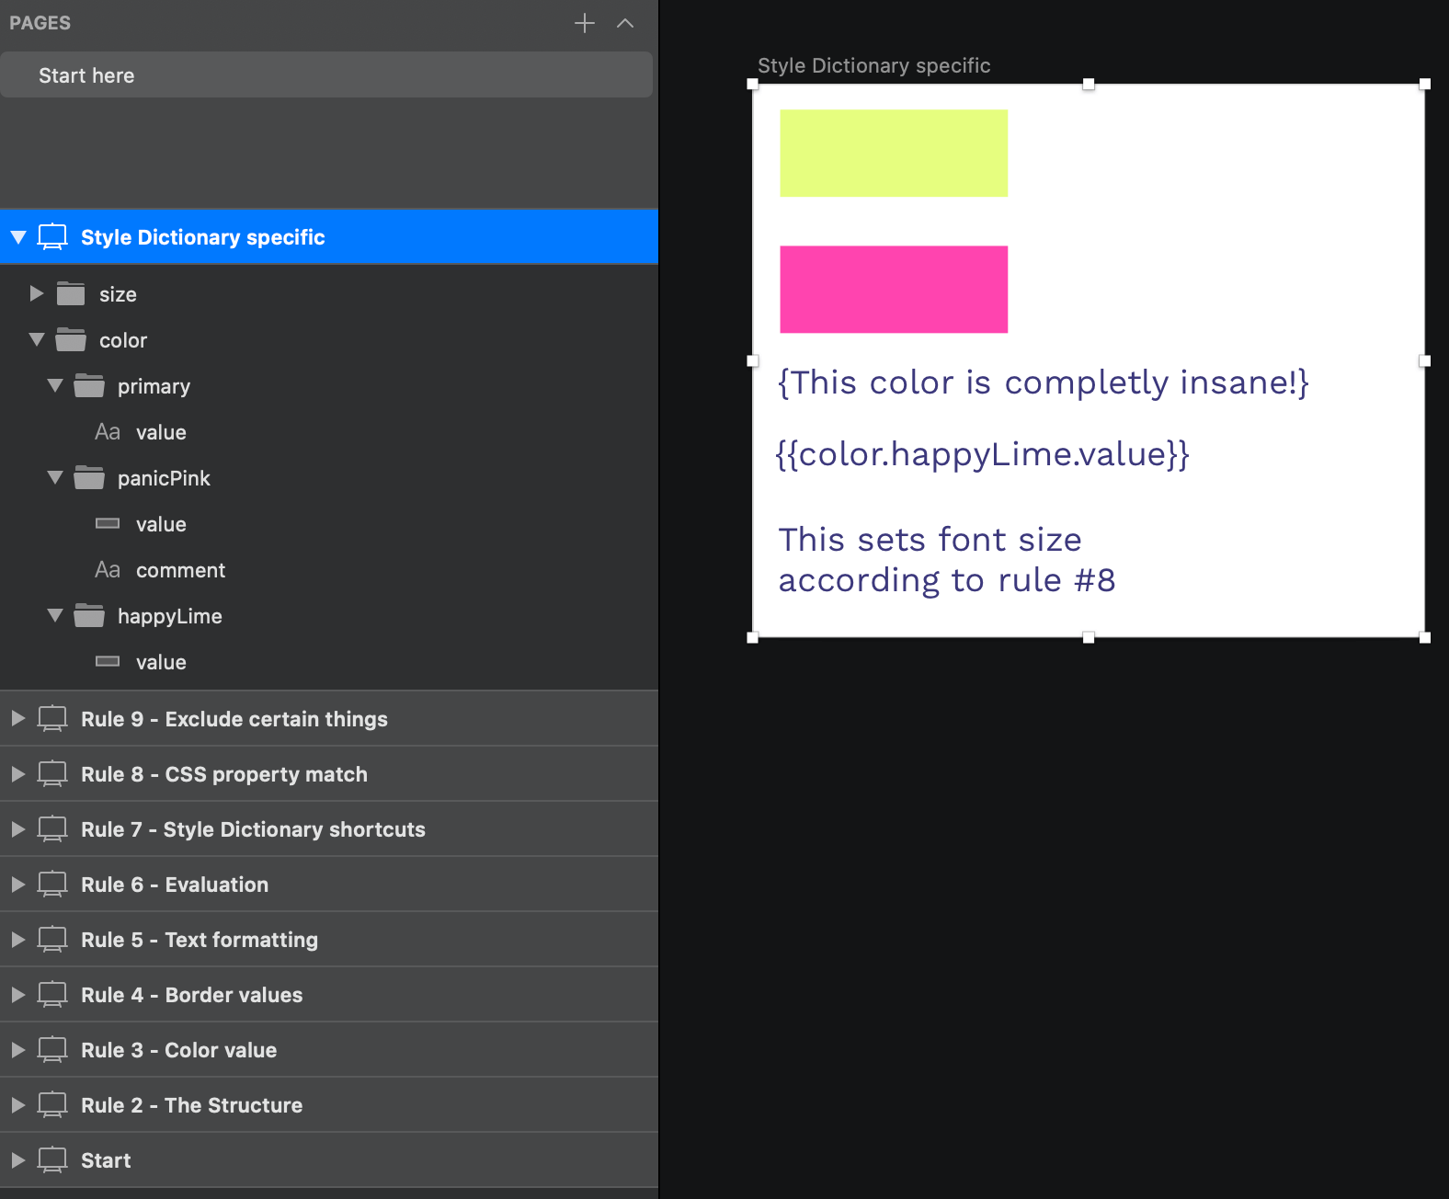The height and width of the screenshot is (1199, 1449).
Task: Select the comment layer label
Action: [180, 570]
